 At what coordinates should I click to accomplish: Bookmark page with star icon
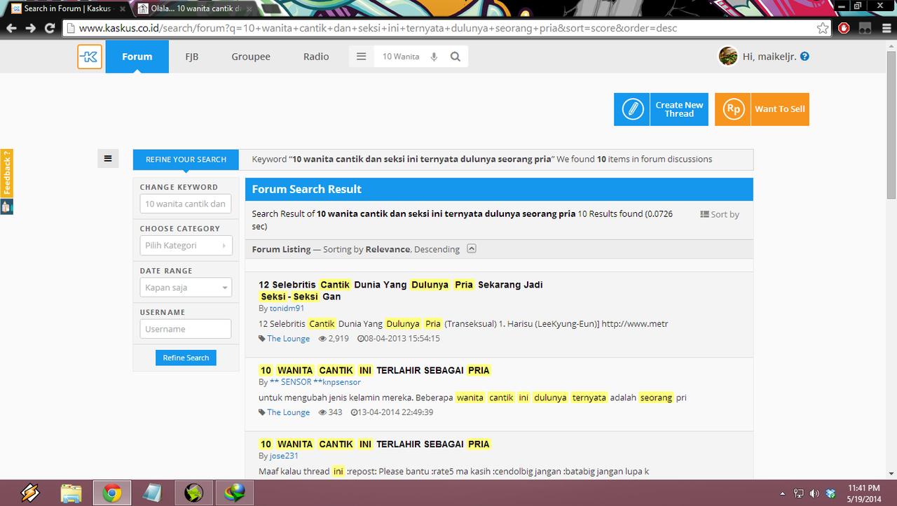tap(823, 28)
